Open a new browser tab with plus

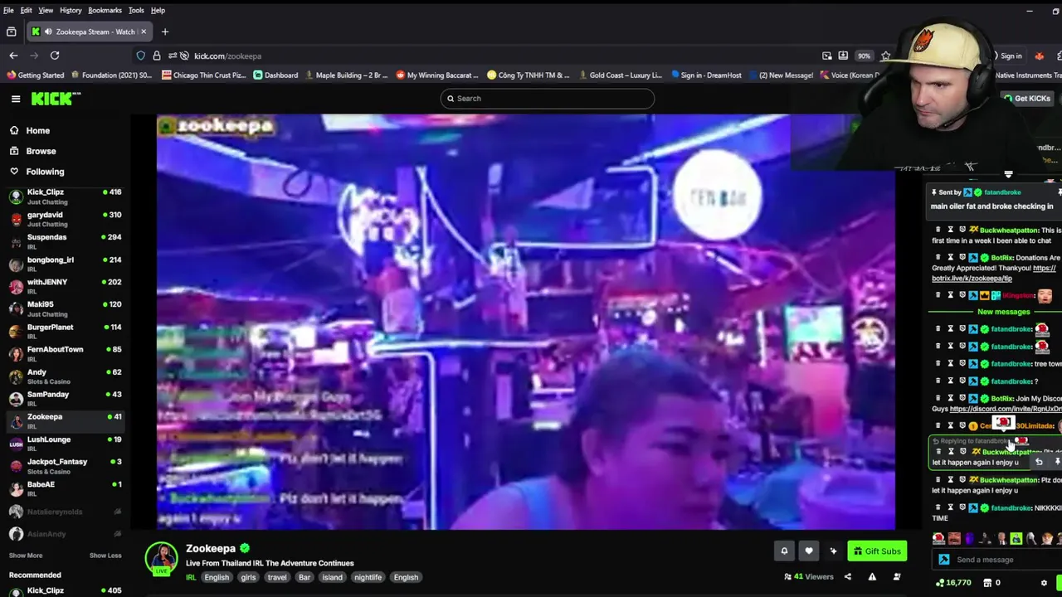(x=165, y=32)
